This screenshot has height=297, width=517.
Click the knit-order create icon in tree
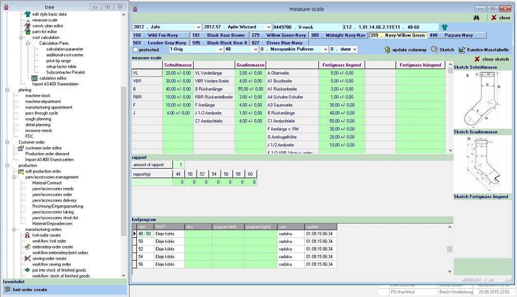pos(28,235)
